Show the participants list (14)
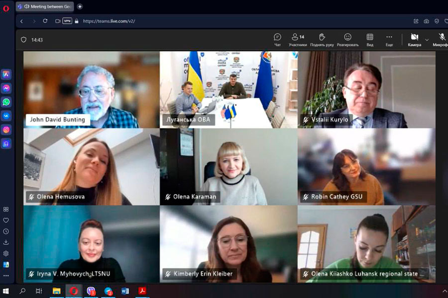Image resolution: width=448 pixels, height=298 pixels. (x=298, y=40)
